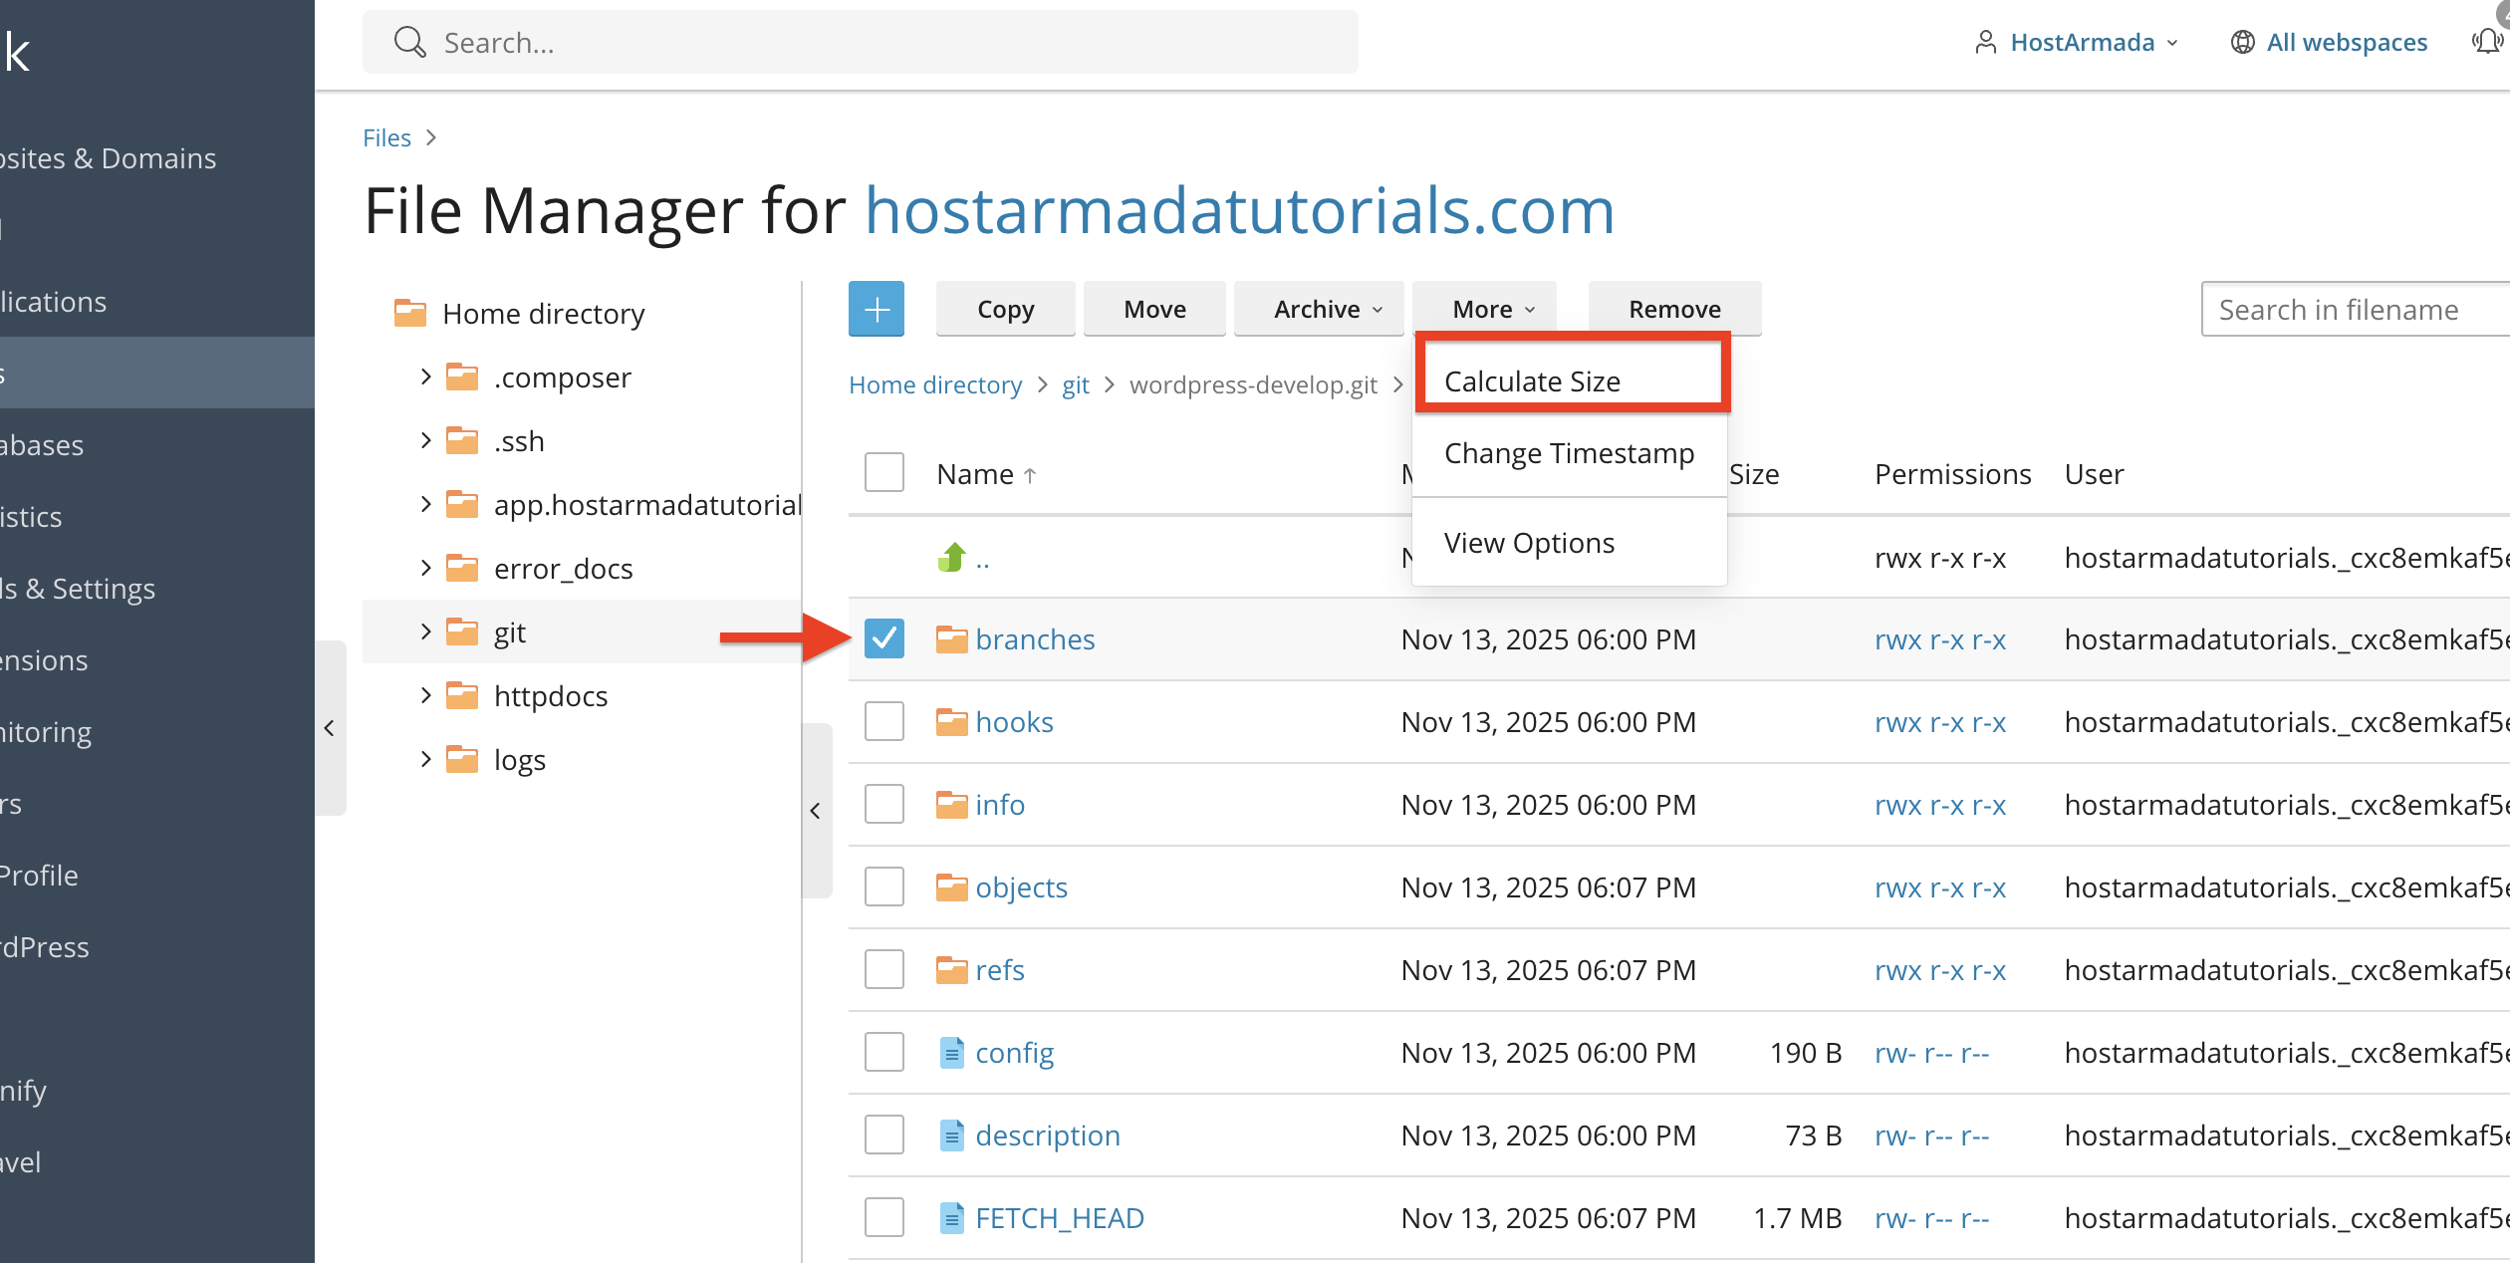Image resolution: width=2510 pixels, height=1263 pixels.
Task: Click the globe icon beside All webspaces
Action: 2242,42
